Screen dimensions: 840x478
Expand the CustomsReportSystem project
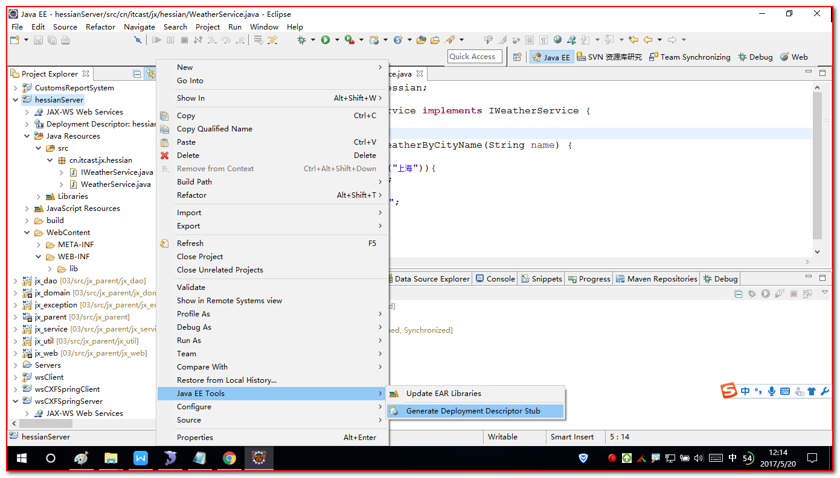[x=16, y=88]
